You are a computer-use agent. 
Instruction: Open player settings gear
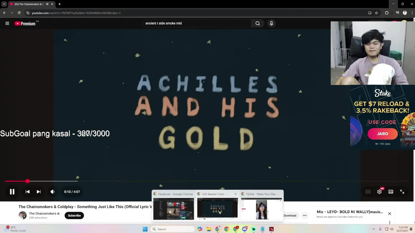(379, 192)
